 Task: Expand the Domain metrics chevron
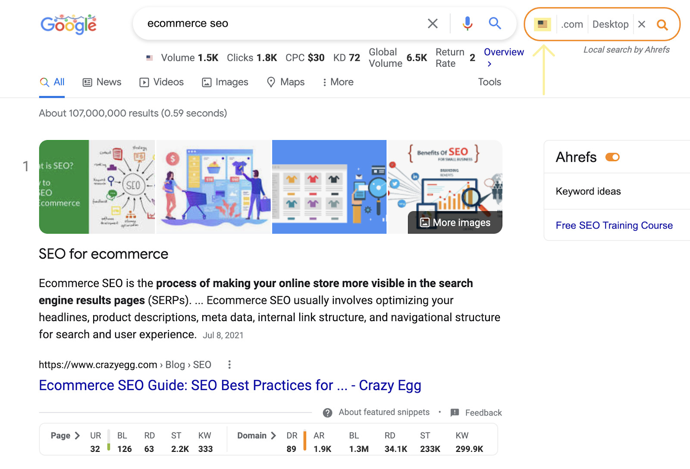click(273, 435)
